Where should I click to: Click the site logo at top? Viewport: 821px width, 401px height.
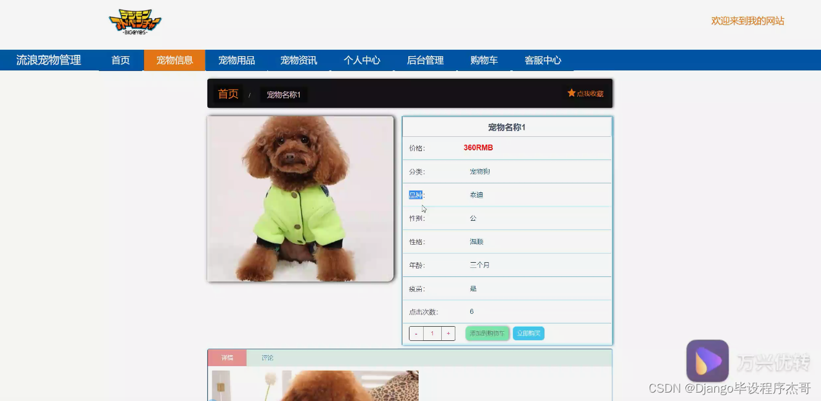pyautogui.click(x=135, y=22)
